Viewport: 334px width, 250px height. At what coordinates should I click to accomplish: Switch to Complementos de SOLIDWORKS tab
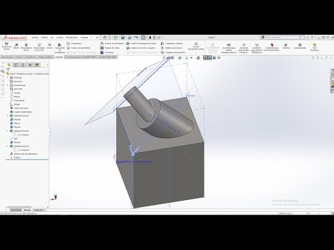[81, 57]
